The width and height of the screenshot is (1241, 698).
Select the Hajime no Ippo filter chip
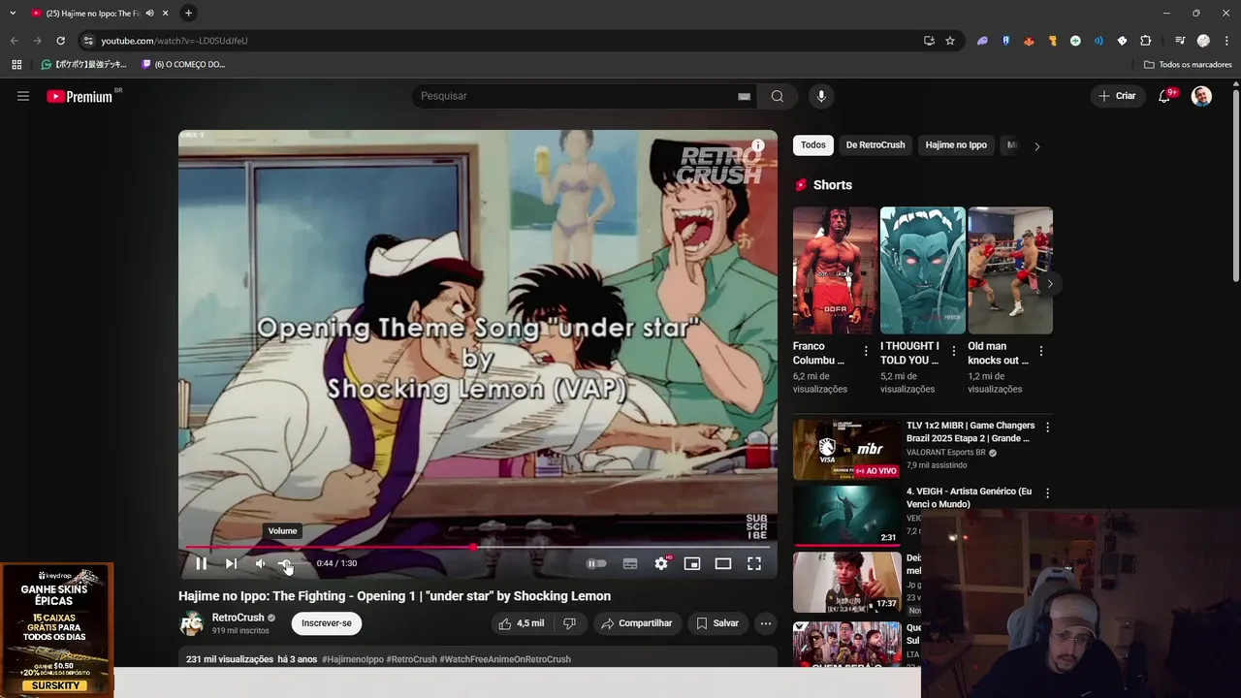click(x=956, y=145)
